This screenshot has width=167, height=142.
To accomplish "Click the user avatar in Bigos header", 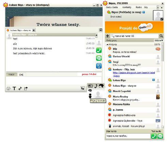I will click(x=158, y=15).
